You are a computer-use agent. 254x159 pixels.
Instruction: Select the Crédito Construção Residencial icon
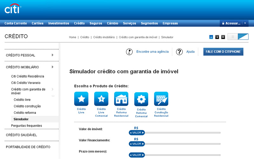pos(161,99)
